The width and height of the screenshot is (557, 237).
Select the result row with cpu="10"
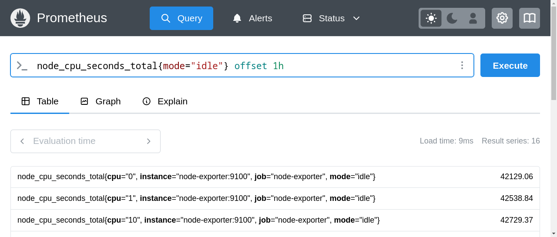coord(275,220)
